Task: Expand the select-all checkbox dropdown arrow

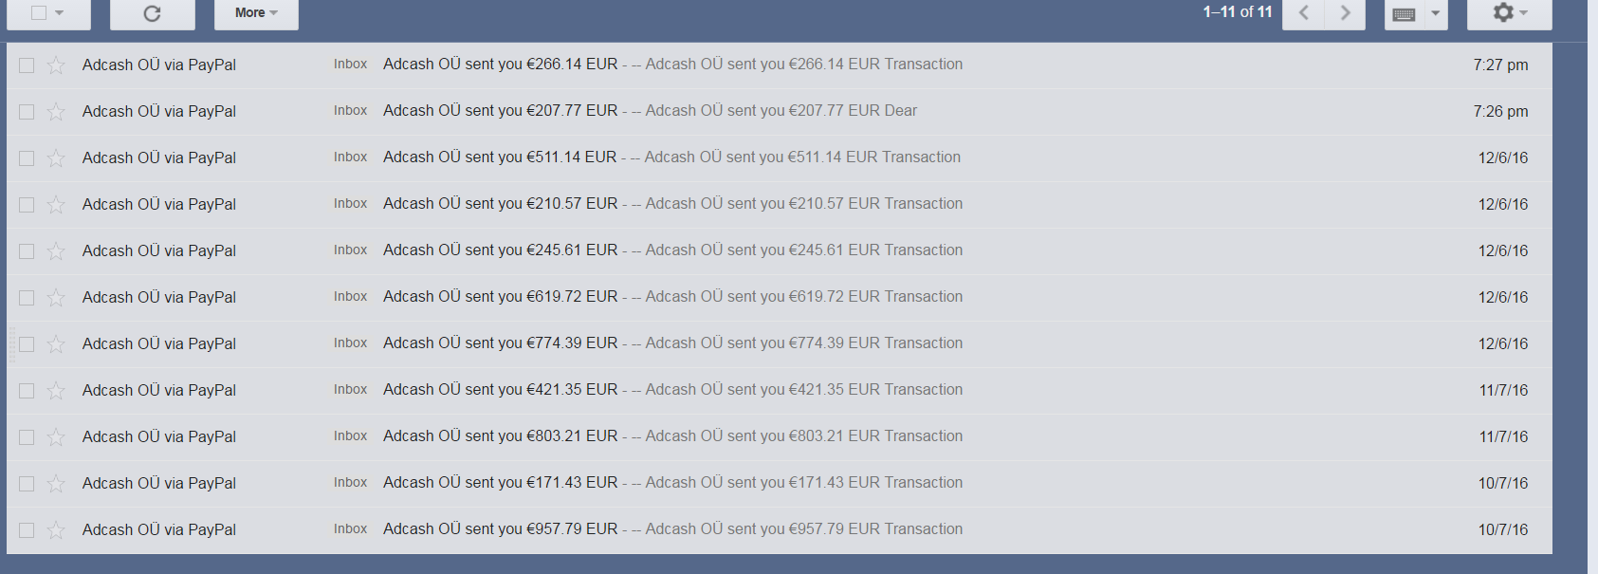Action: (x=60, y=13)
